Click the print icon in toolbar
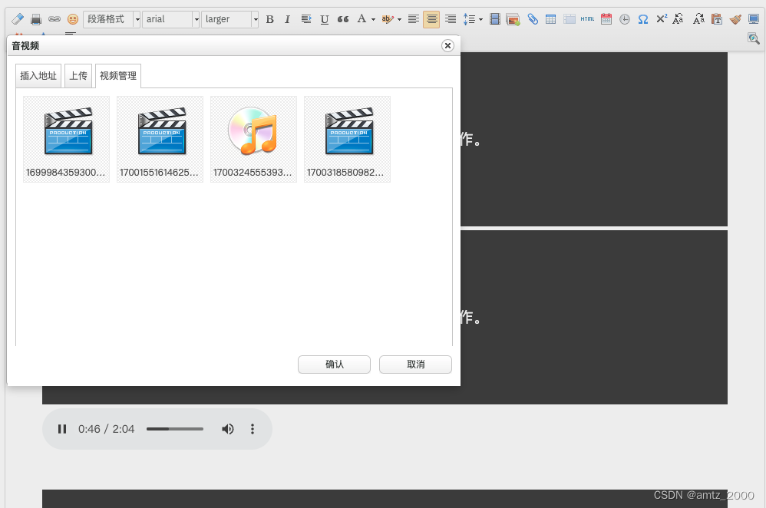 [35, 19]
